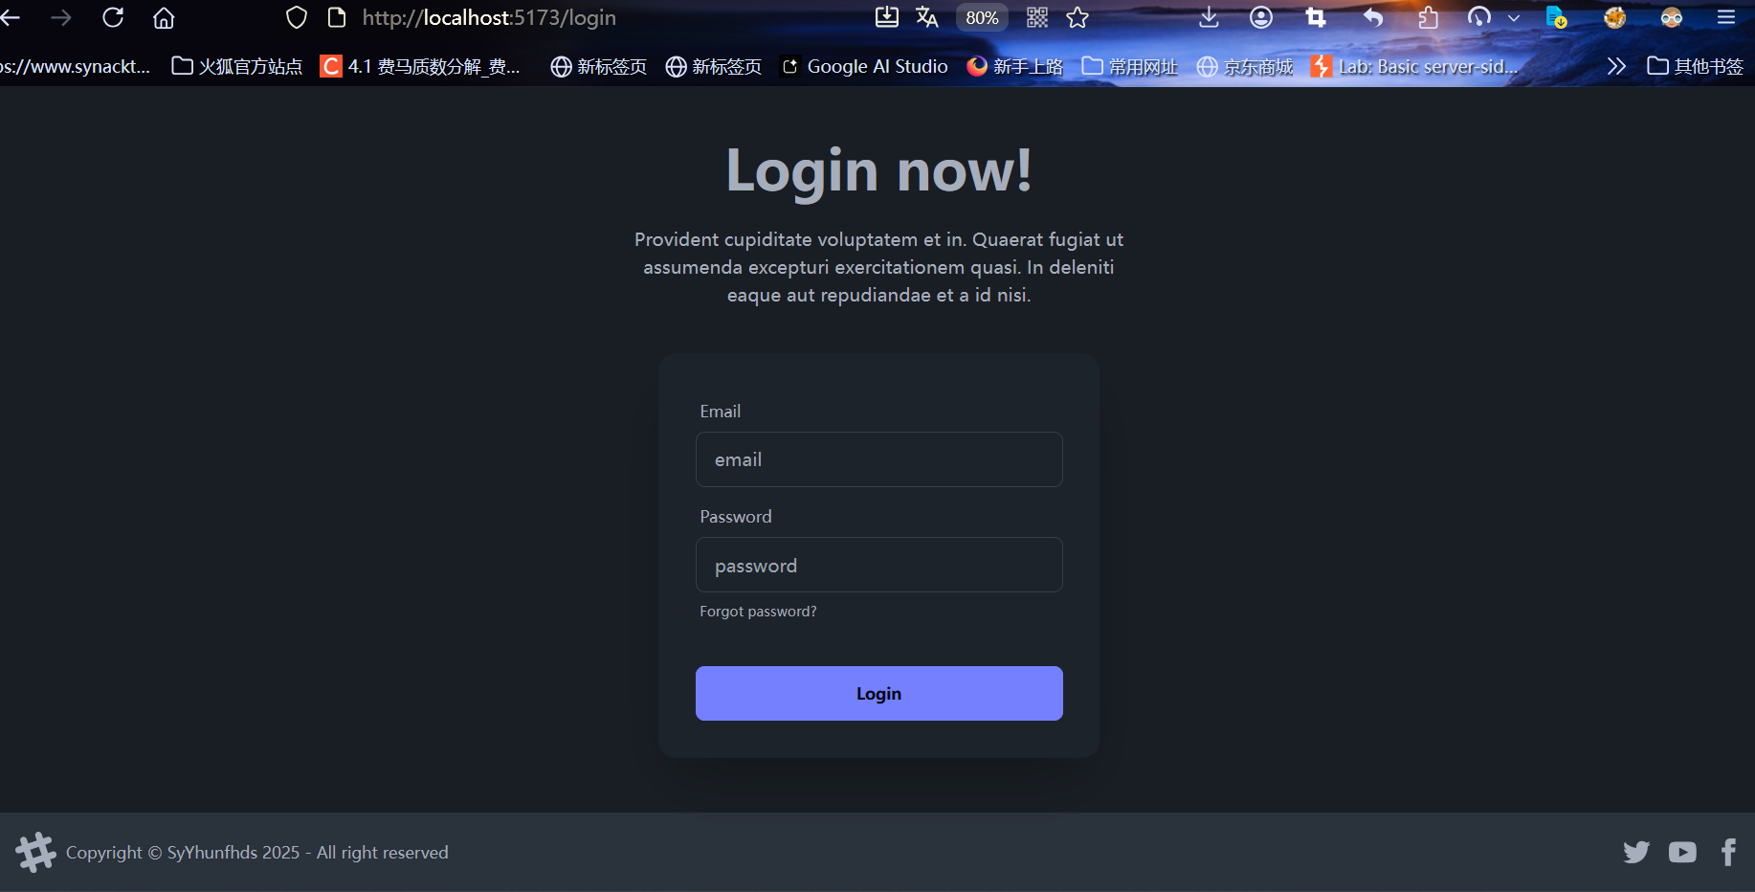The image size is (1755, 892).
Task: Open the downloads arrow icon
Action: [1209, 17]
